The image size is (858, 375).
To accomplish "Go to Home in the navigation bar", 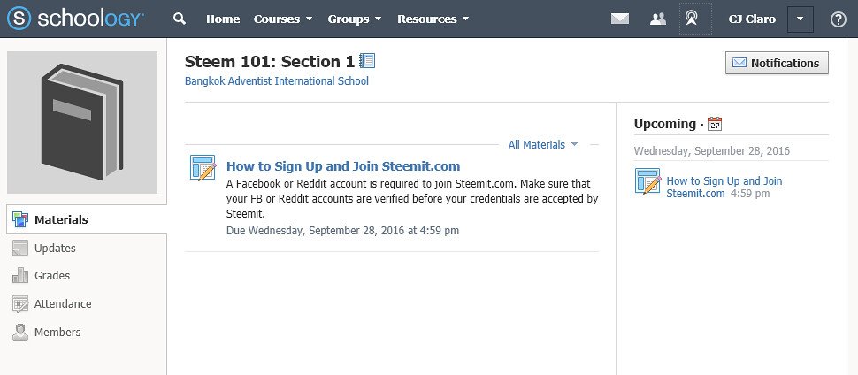I will pyautogui.click(x=223, y=19).
